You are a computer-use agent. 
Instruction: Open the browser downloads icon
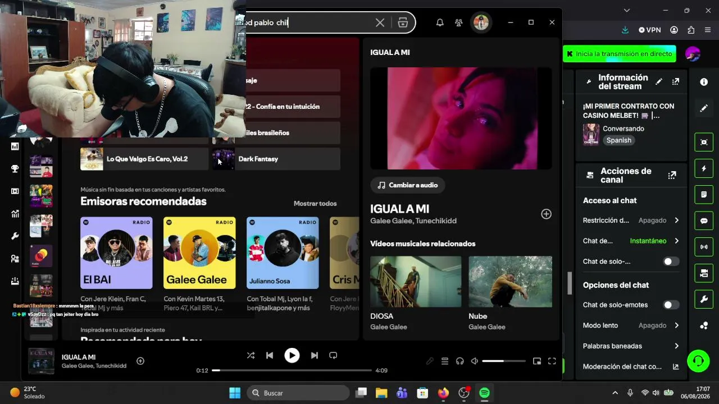625,30
